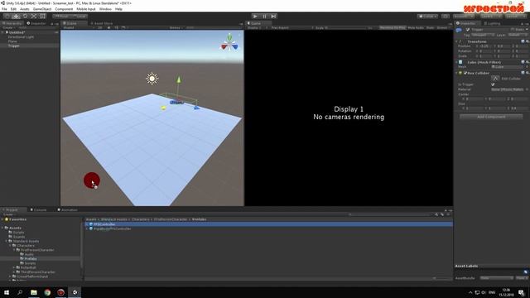This screenshot has height=298, width=530.
Task: Open the Collab dropdown
Action: [427, 17]
